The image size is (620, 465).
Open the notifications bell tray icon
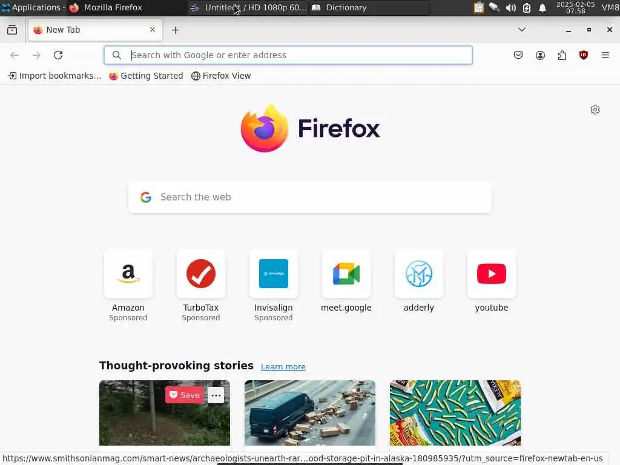pos(542,7)
